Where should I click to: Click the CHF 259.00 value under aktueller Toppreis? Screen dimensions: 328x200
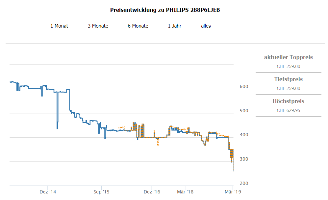click(x=289, y=66)
